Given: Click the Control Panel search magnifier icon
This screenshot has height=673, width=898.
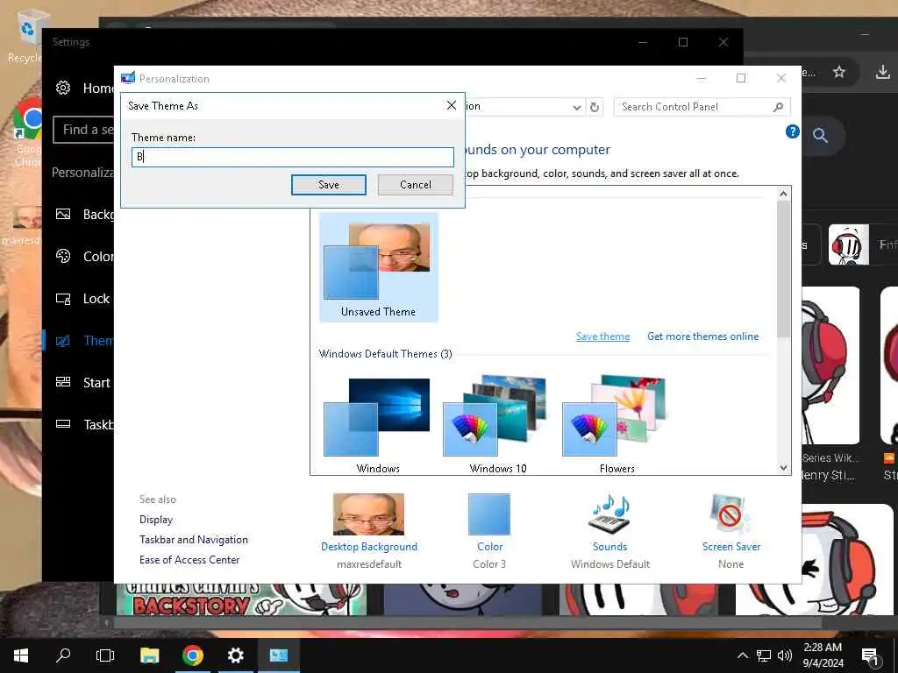Looking at the screenshot, I should tap(778, 107).
